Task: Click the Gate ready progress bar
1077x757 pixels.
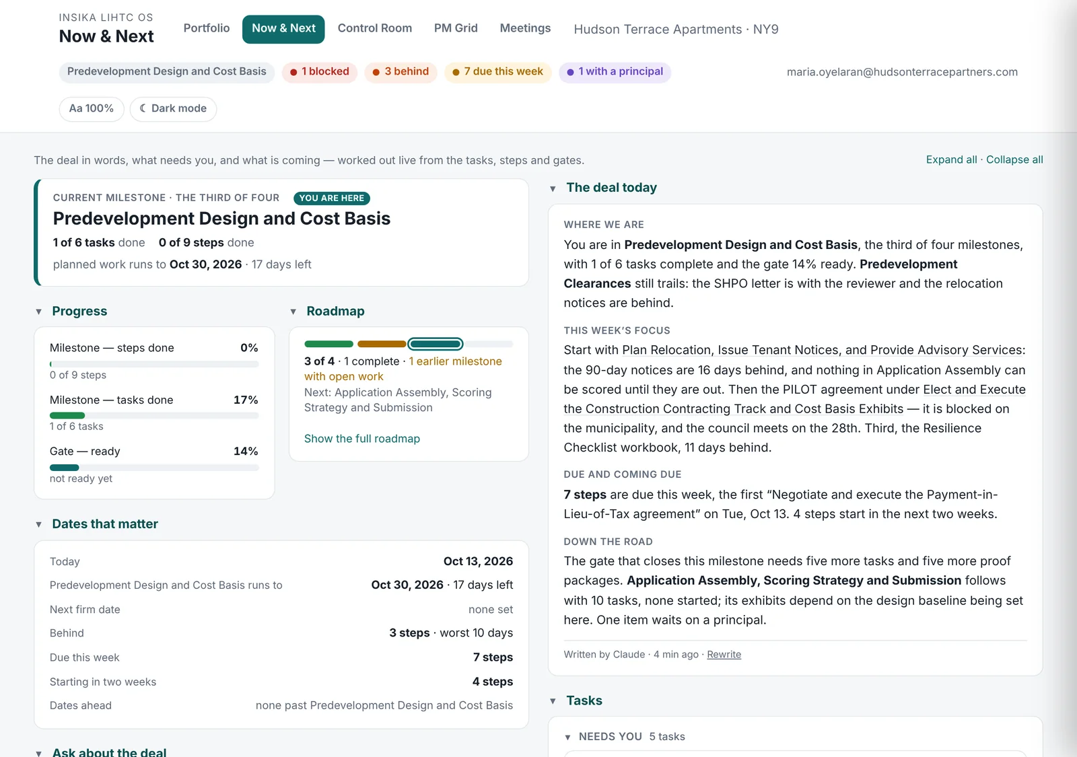Action: 154,468
